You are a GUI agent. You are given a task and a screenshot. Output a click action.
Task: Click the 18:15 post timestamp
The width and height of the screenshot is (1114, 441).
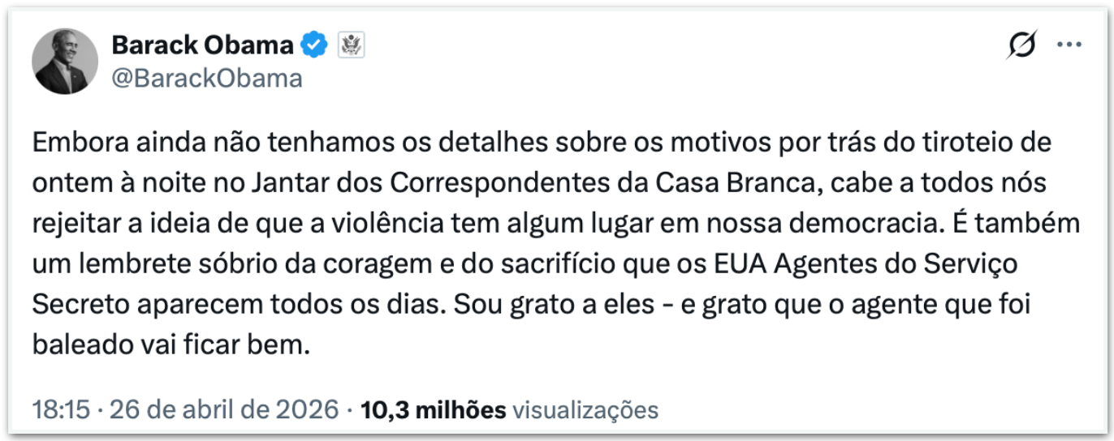click(61, 409)
